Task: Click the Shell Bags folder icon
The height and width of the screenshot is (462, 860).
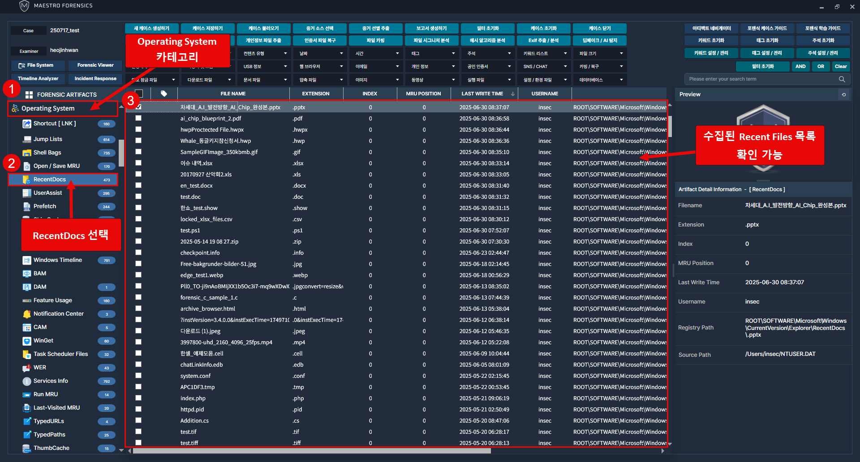Action: tap(27, 153)
